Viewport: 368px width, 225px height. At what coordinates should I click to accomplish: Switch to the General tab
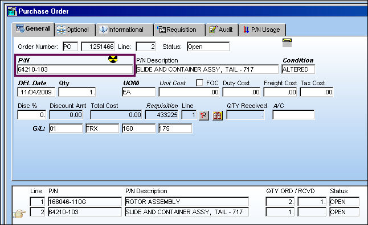pyautogui.click(x=33, y=29)
